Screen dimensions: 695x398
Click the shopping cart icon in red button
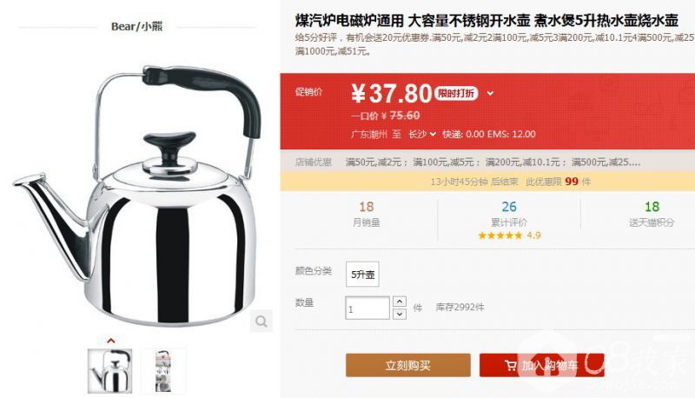[511, 365]
